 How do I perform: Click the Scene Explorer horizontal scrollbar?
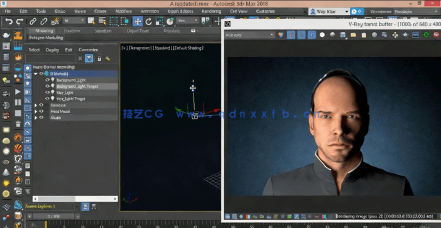(x=75, y=199)
